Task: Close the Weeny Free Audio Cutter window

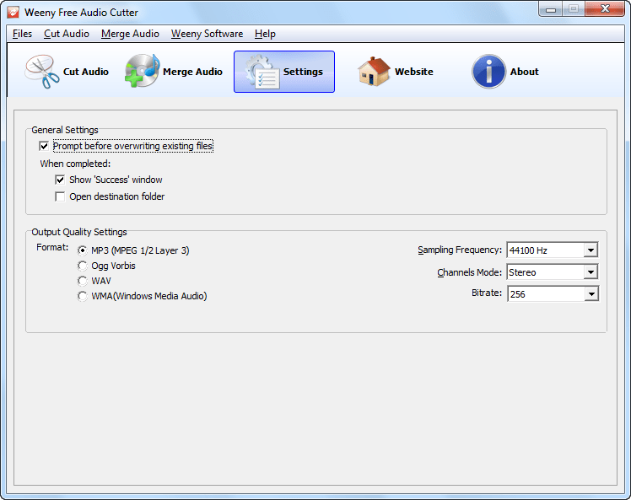Action: 605,8
